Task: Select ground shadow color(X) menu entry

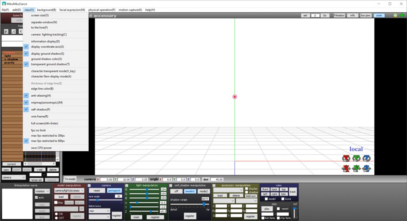Action: (56, 59)
